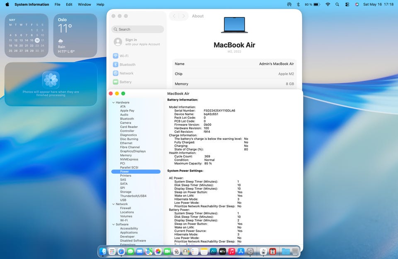Open the Window menu
Viewport: 398px width, 259px height.
click(x=85, y=4)
